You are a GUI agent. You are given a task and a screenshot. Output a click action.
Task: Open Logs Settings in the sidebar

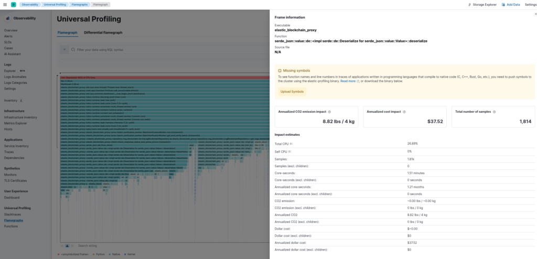click(9, 89)
